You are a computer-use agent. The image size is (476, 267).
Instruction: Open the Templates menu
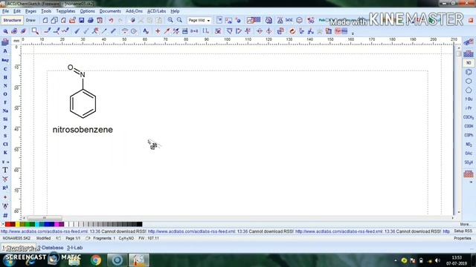pyautogui.click(x=65, y=11)
